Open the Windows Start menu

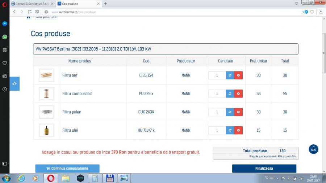pyautogui.click(x=6, y=178)
